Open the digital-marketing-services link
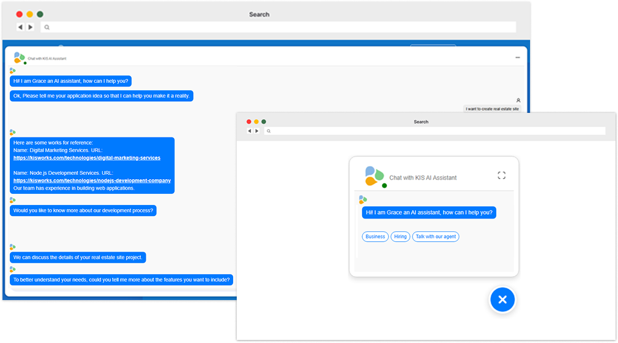This screenshot has height=343, width=618. click(x=87, y=158)
